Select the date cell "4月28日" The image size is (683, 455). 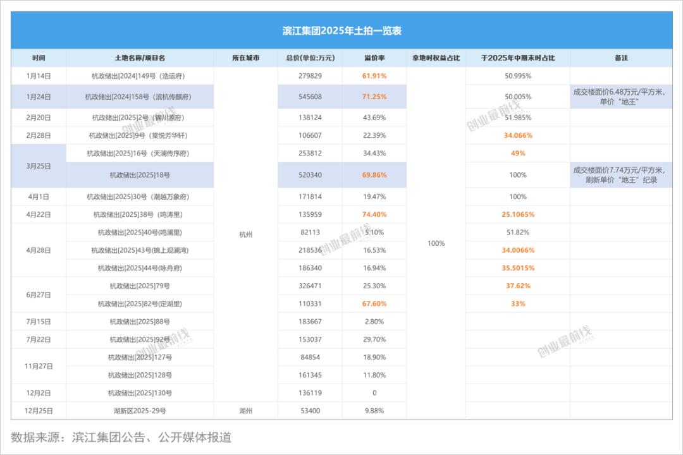point(39,250)
